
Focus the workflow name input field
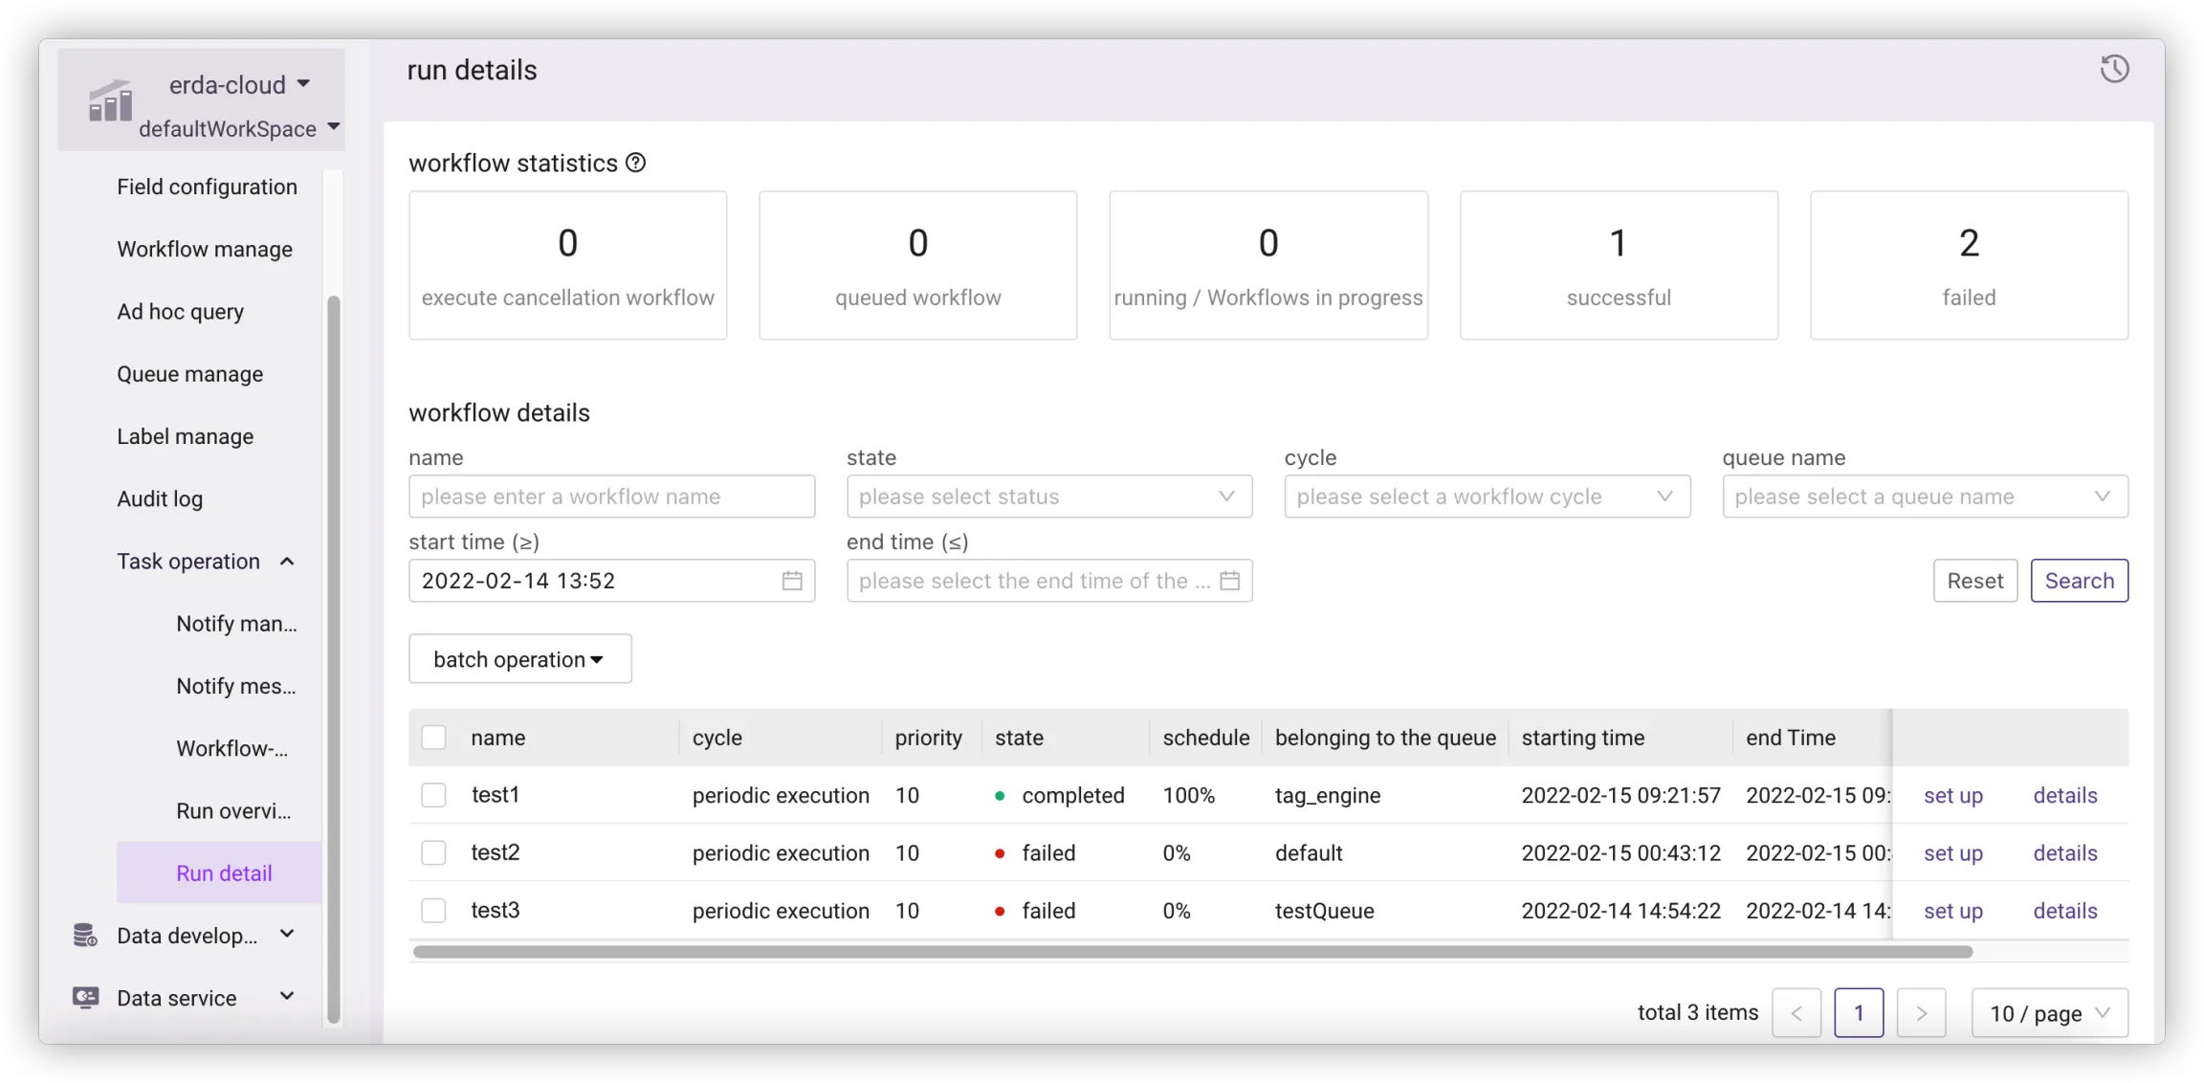(x=611, y=497)
